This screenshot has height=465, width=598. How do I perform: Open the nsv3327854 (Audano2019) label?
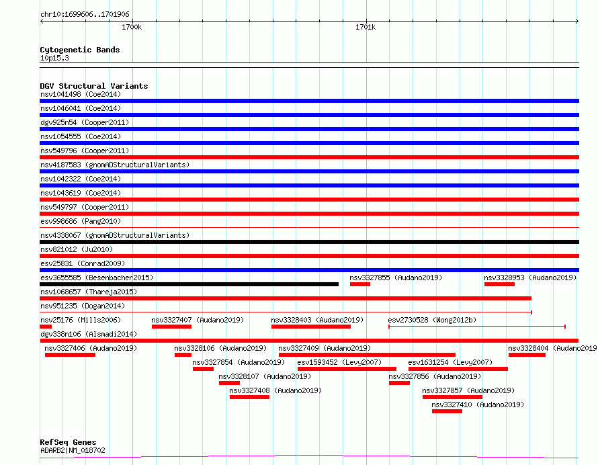(239, 362)
